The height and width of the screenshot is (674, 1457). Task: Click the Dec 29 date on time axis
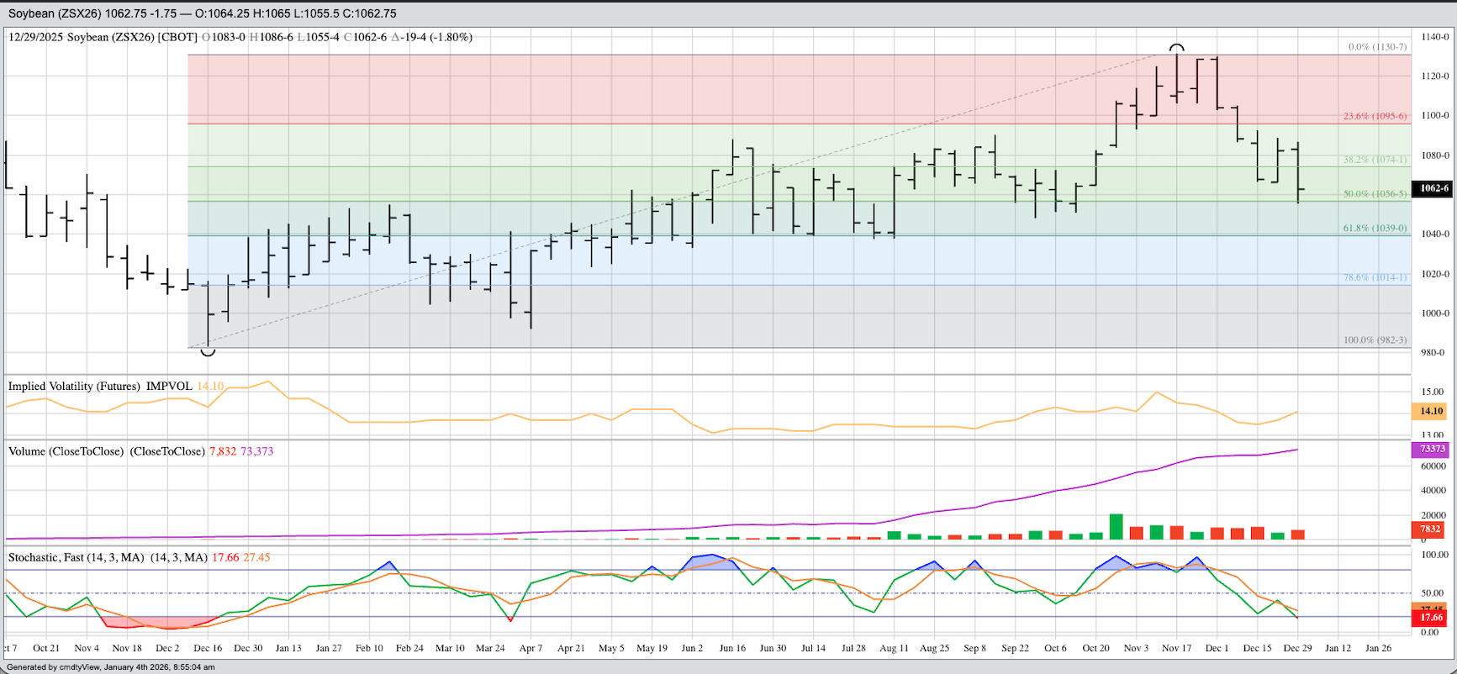tap(1297, 648)
